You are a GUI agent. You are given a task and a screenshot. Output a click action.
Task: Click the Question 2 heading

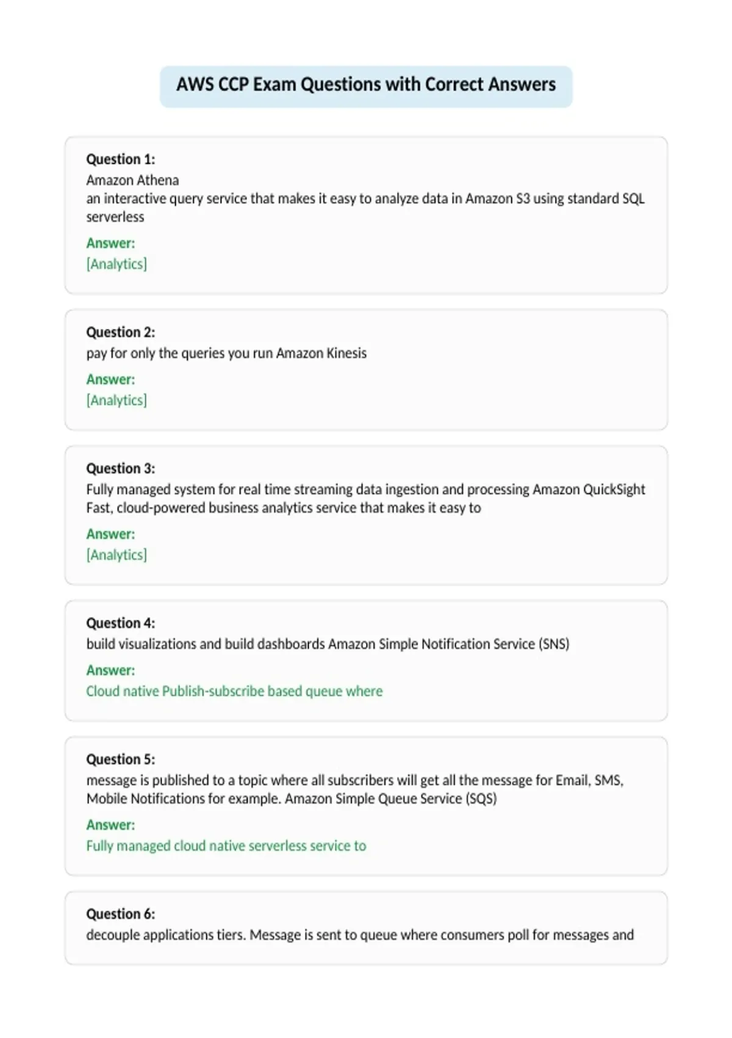[x=121, y=332]
